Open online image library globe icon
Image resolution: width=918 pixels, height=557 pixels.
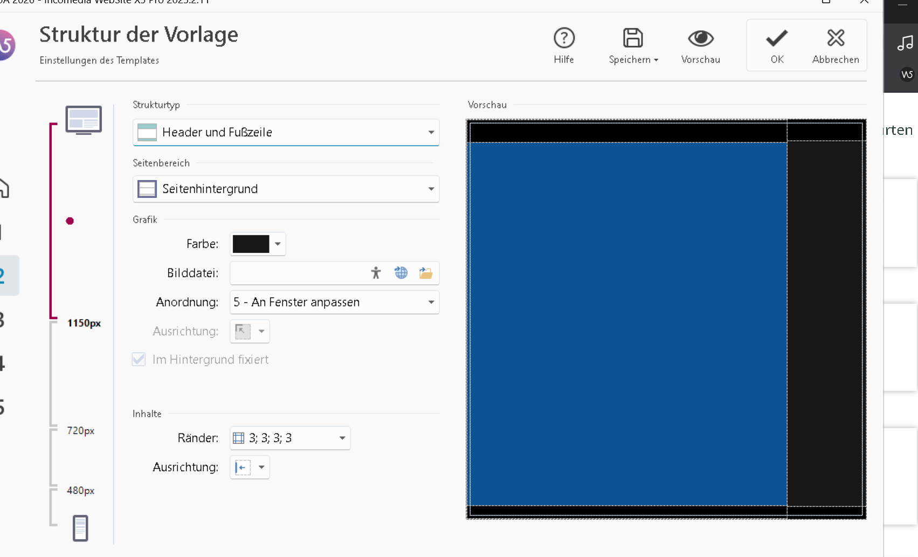[x=401, y=273]
